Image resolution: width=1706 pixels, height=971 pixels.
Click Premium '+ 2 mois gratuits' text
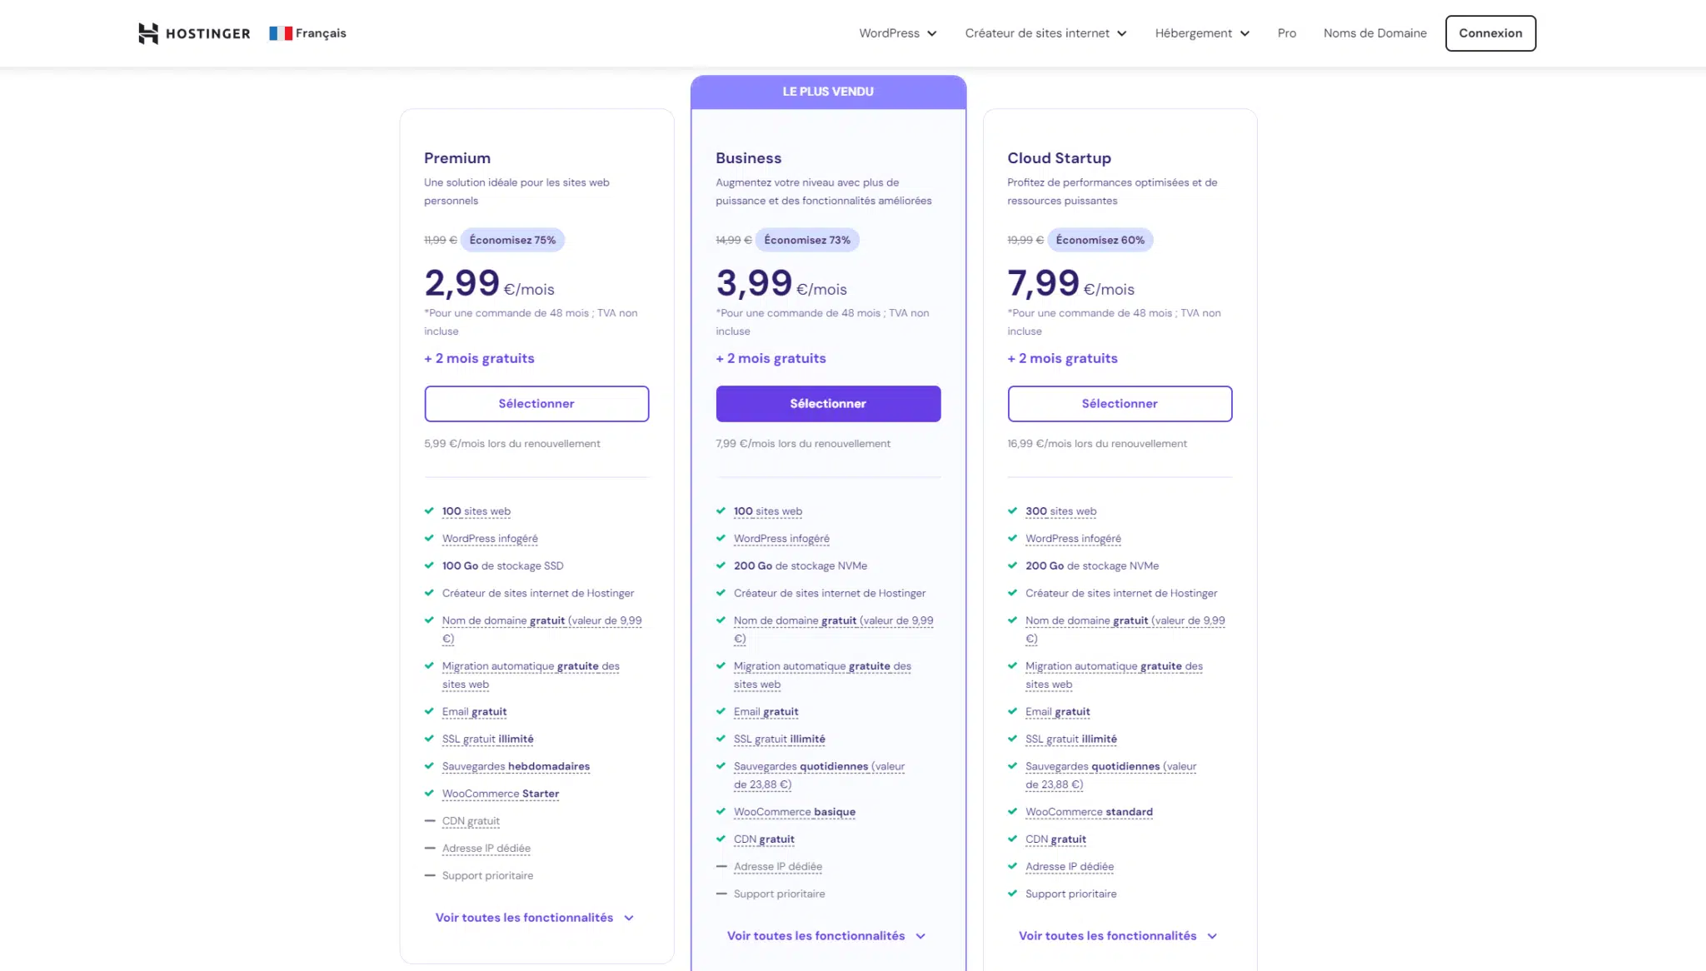pyautogui.click(x=479, y=359)
